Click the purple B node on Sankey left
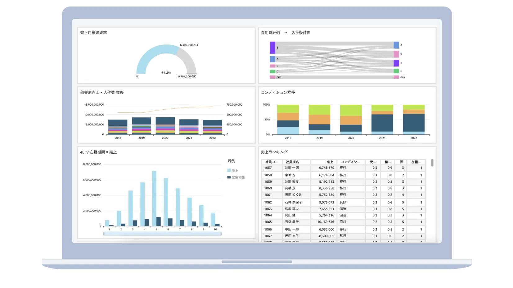 pyautogui.click(x=272, y=48)
